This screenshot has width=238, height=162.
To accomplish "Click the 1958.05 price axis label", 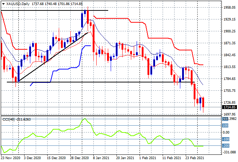I will point(229,8).
